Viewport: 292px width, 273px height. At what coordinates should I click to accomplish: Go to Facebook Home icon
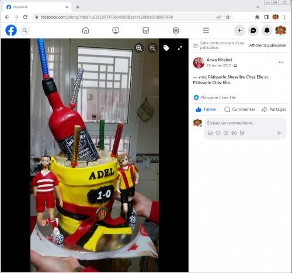pos(86,30)
